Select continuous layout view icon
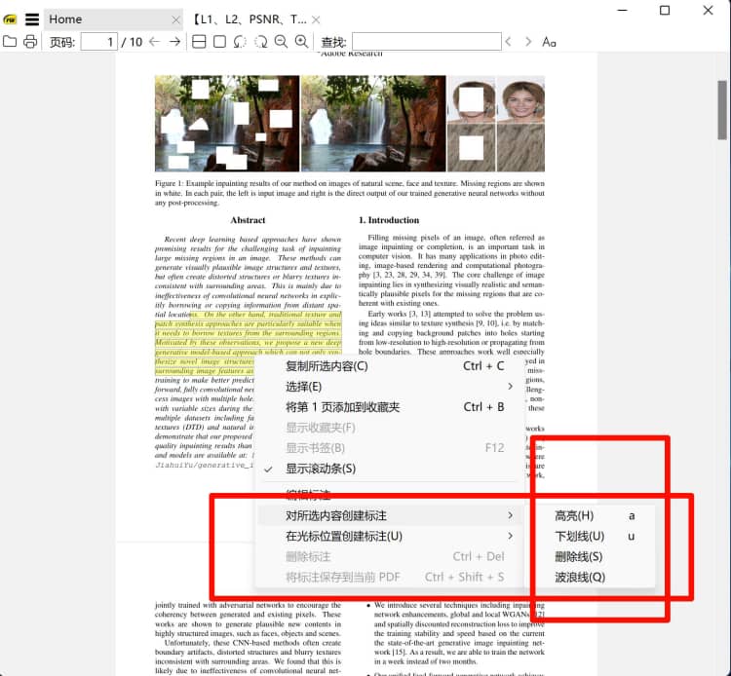Screen dimensions: 731x676 point(199,42)
